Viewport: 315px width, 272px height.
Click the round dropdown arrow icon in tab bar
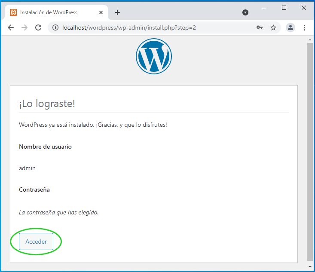coord(245,12)
